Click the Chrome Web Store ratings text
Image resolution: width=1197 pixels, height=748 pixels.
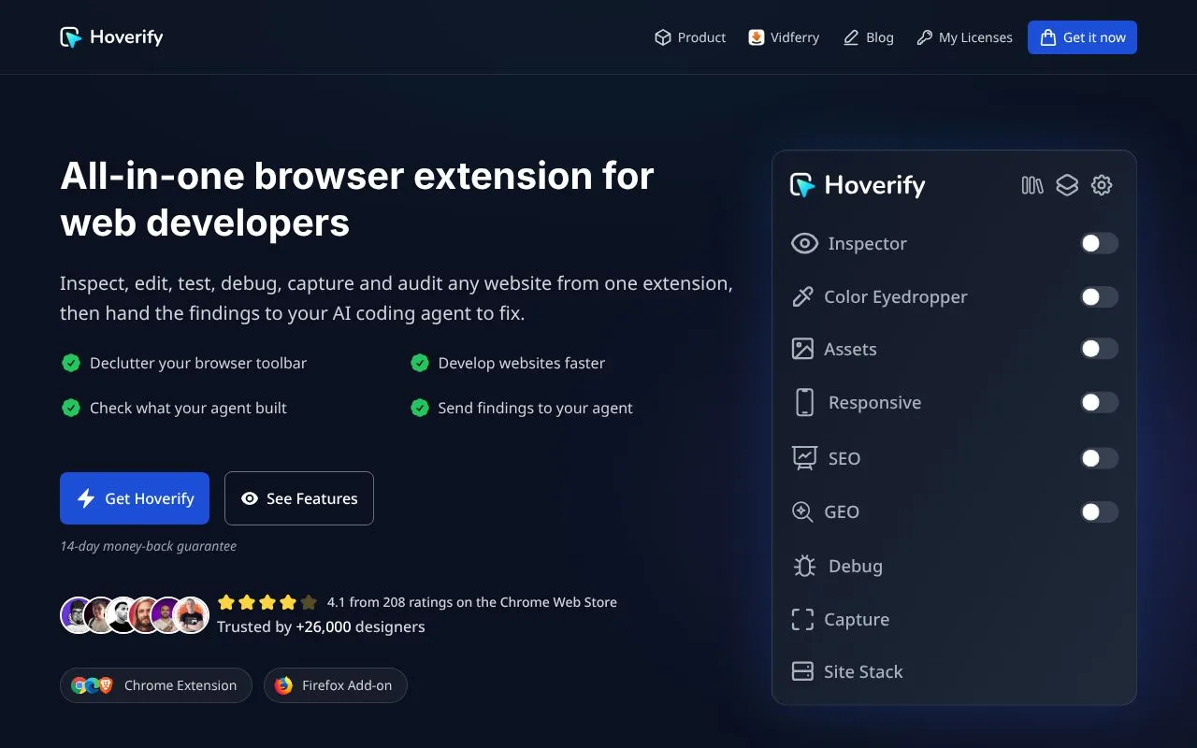(472, 602)
